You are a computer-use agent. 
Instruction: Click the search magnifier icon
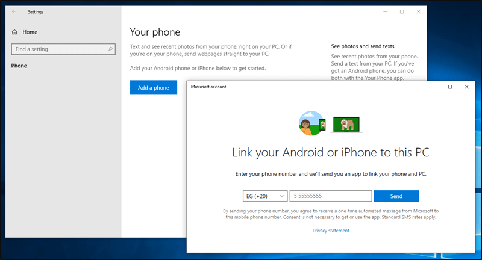click(110, 49)
